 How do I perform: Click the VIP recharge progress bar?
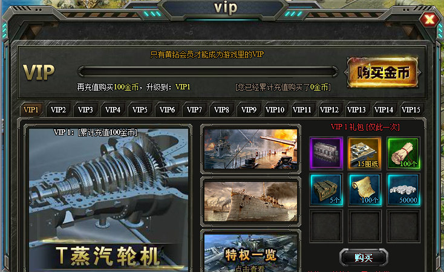pyautogui.click(x=208, y=71)
